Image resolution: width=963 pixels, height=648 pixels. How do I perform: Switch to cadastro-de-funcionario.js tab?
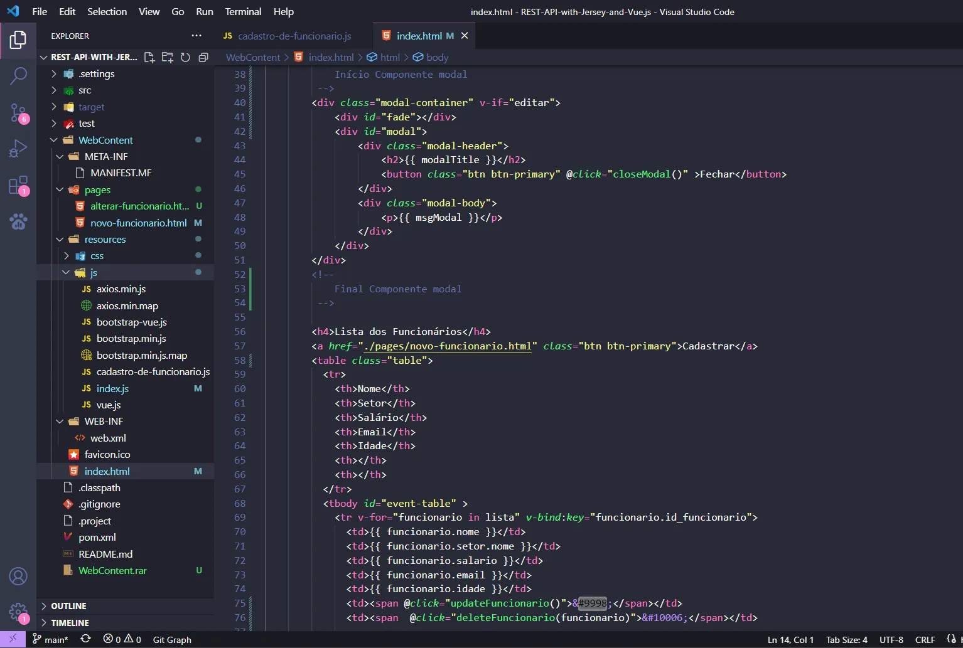(294, 36)
